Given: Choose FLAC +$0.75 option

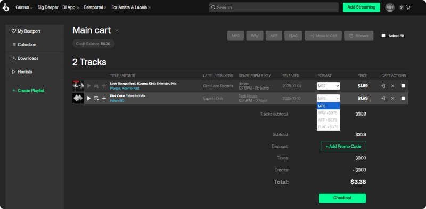Looking at the screenshot, I should 329,127.
